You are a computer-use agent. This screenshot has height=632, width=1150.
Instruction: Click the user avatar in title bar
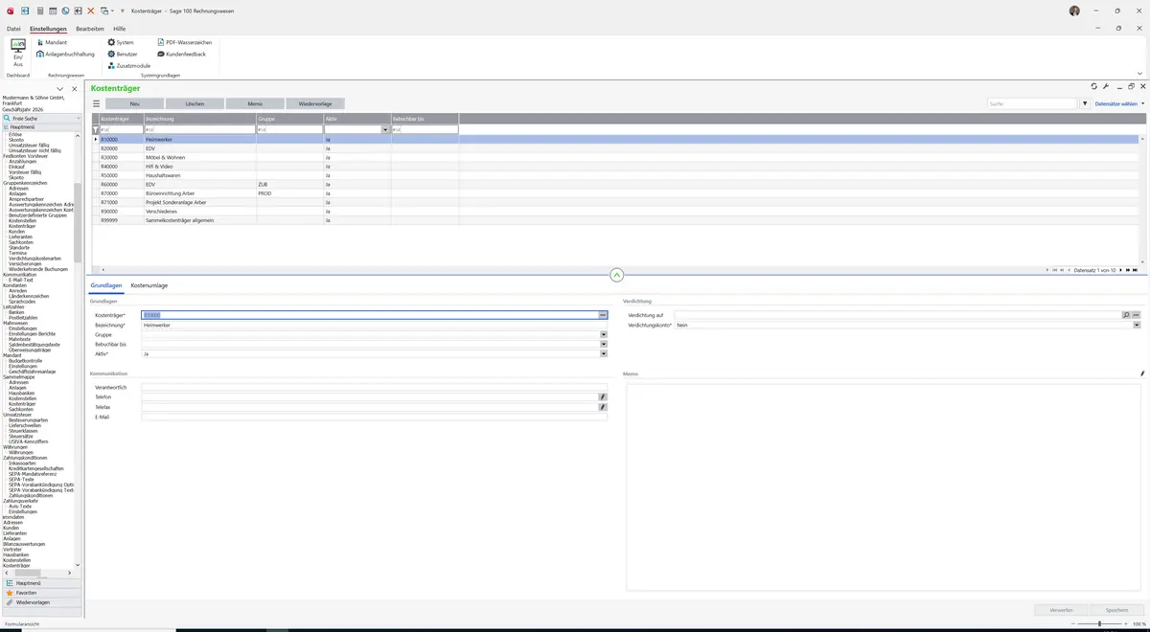click(1074, 11)
